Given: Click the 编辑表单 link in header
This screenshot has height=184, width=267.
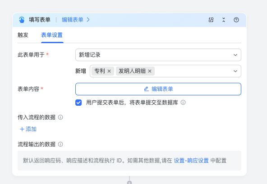Looking at the screenshot, I should (x=73, y=20).
